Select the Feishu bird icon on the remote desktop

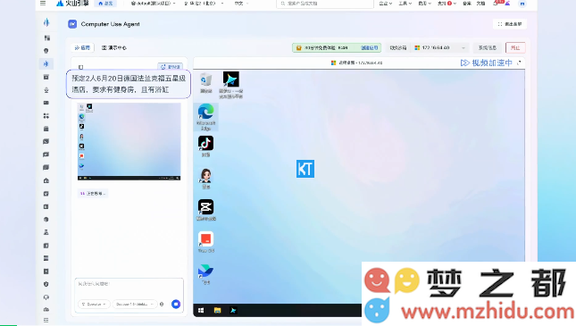(x=205, y=274)
